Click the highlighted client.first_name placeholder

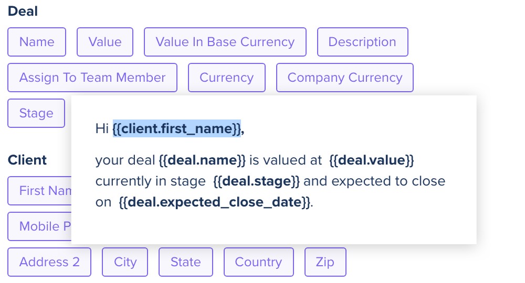(x=177, y=128)
